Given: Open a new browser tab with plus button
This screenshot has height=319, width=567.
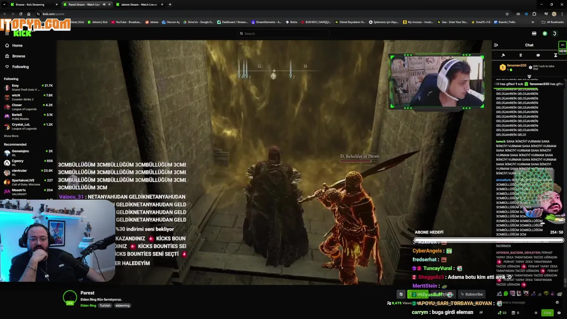Looking at the screenshot, I should click(x=170, y=4).
